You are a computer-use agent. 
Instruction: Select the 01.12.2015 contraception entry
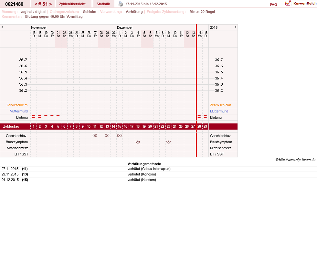158,180
